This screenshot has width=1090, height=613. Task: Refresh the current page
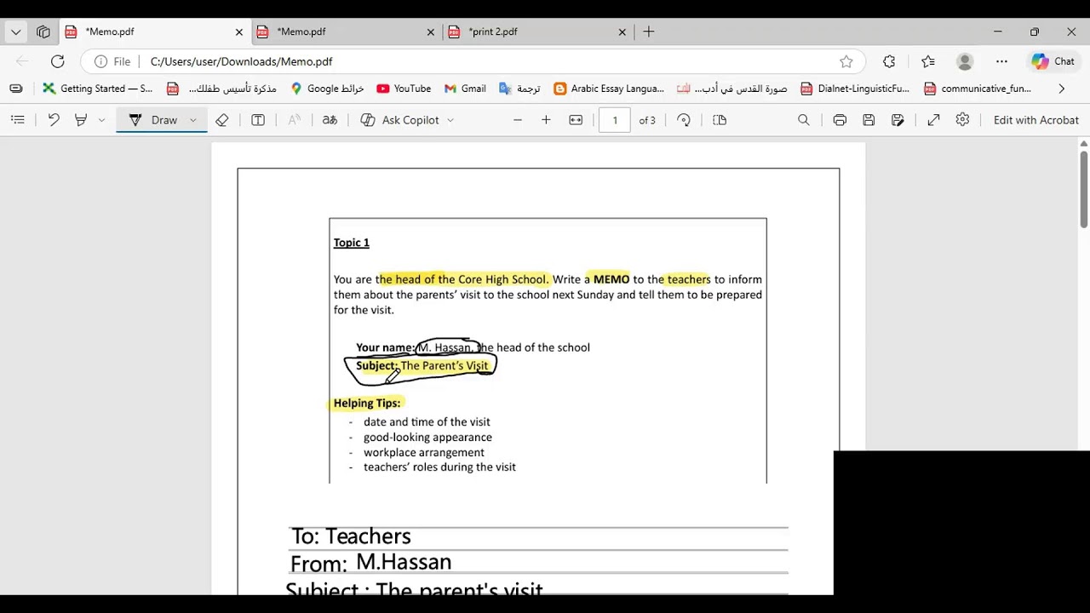pos(57,61)
